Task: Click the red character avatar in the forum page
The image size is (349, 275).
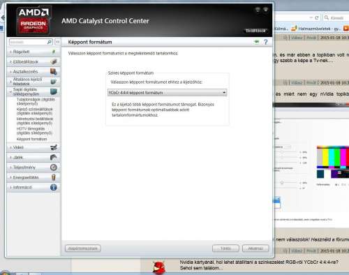Action: (159, 267)
